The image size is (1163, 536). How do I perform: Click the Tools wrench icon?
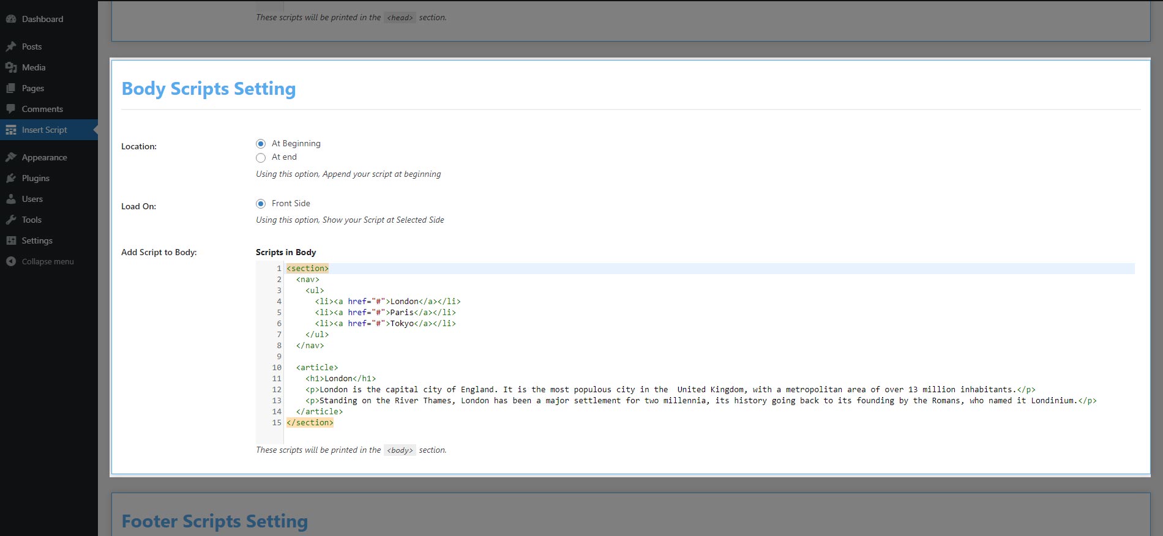tap(11, 220)
